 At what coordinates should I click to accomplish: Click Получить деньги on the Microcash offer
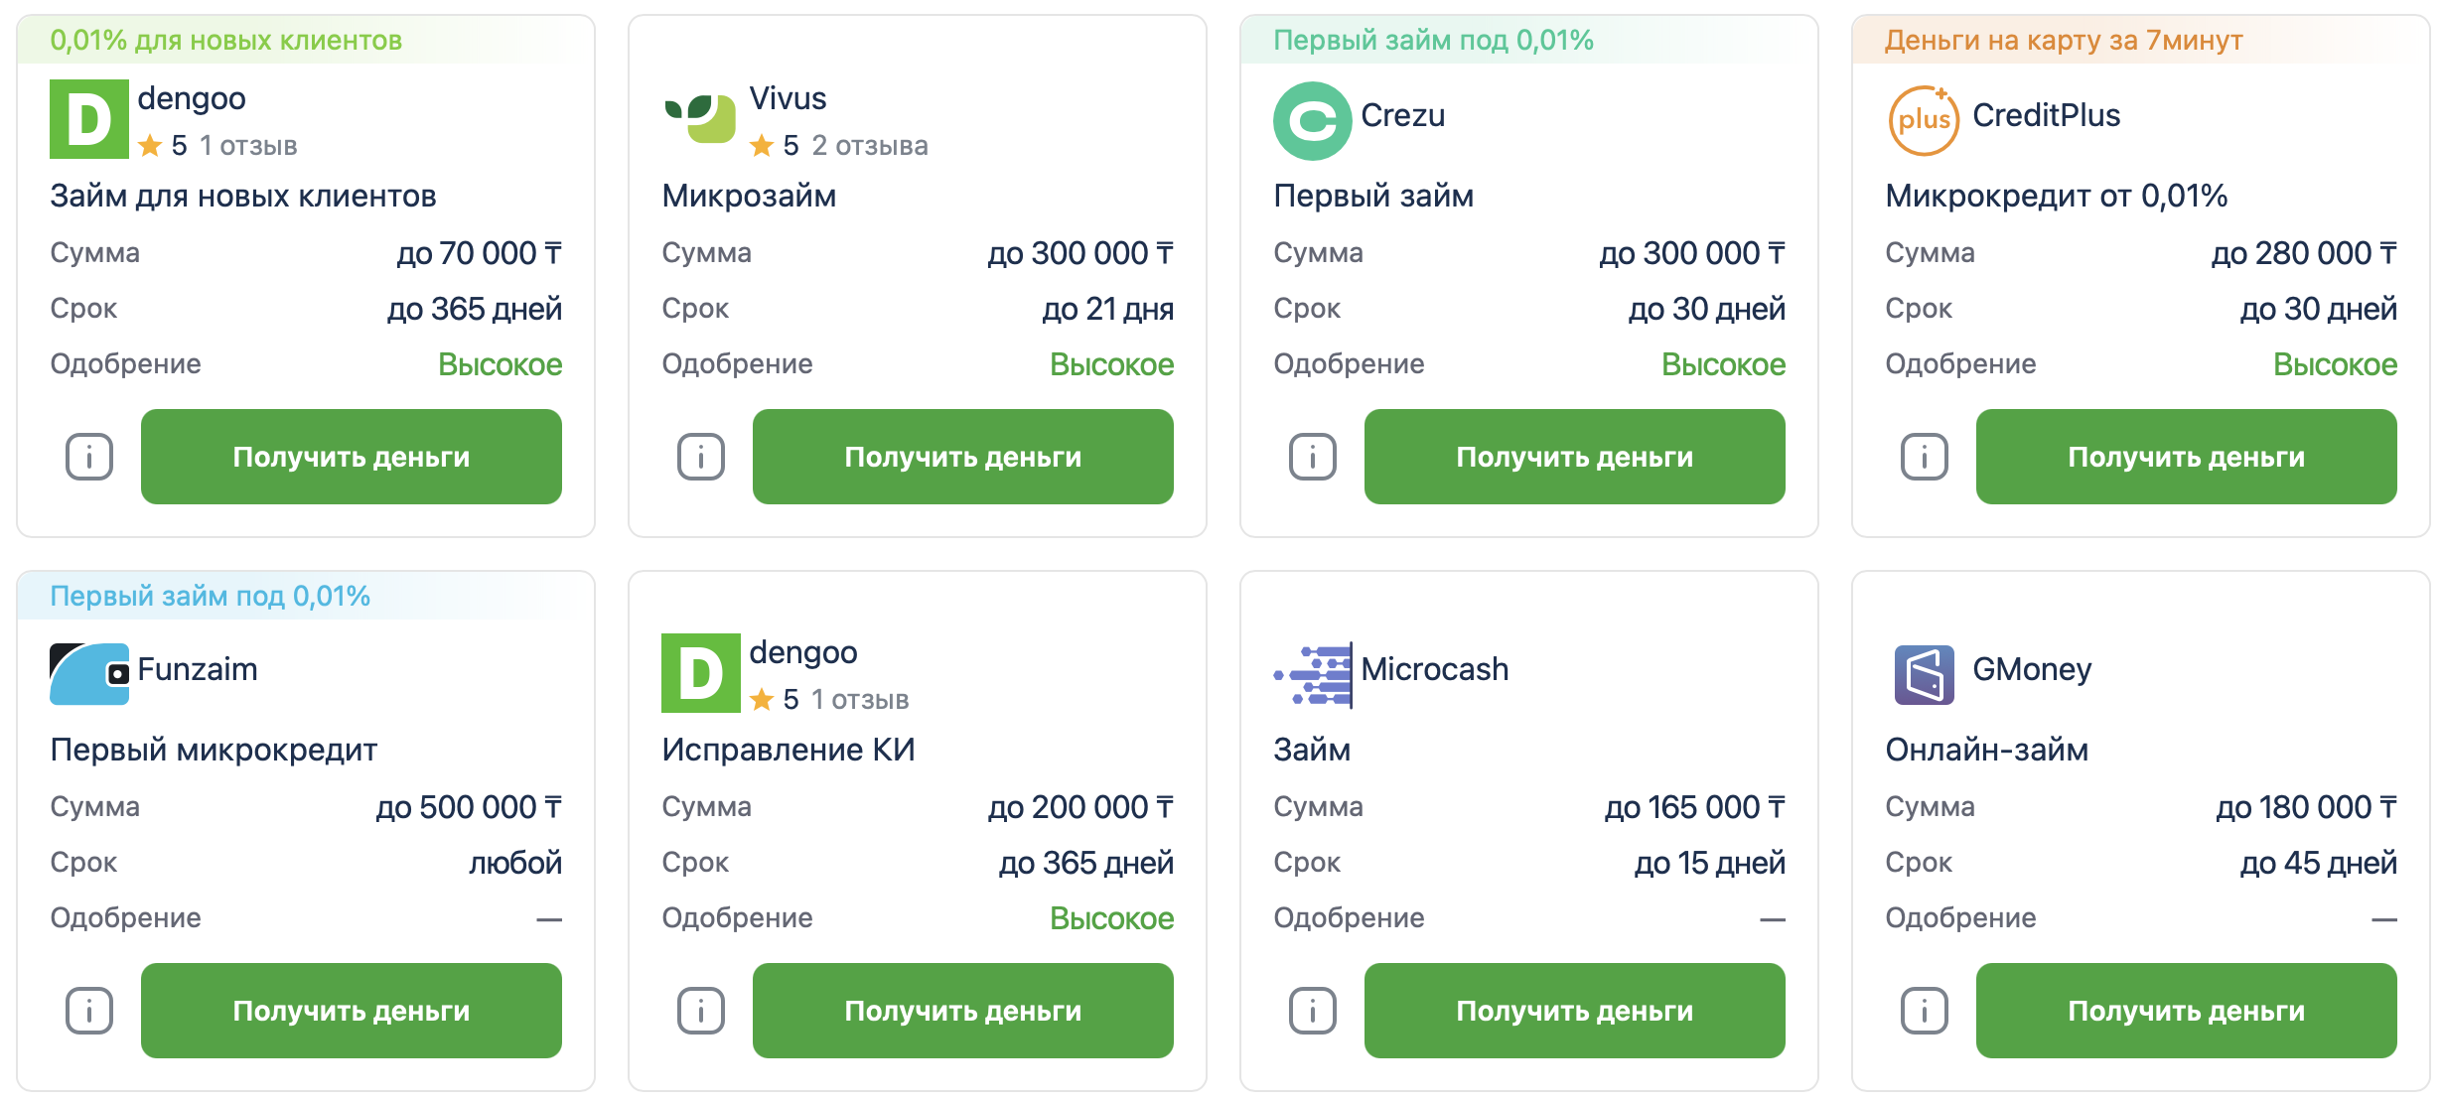pos(1575,1011)
